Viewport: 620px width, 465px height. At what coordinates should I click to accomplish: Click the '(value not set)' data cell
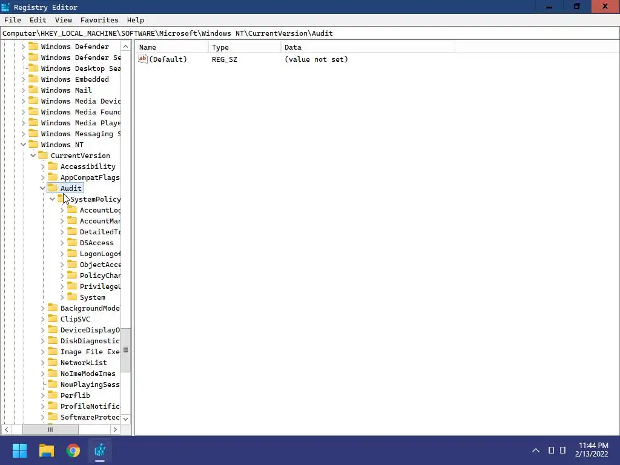point(316,59)
